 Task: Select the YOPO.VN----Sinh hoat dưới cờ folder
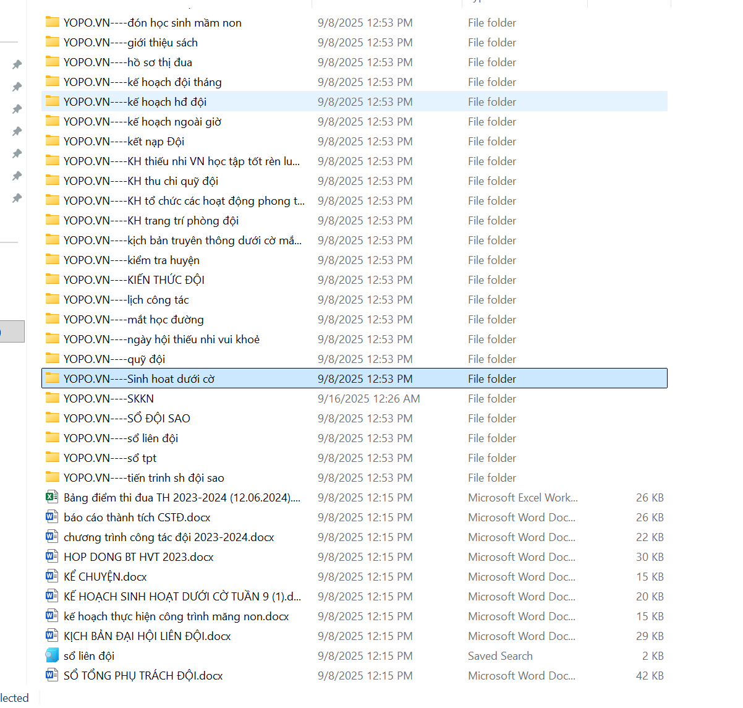tap(139, 379)
